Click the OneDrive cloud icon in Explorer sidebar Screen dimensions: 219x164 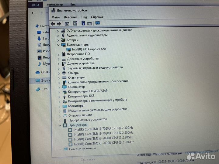(x=38, y=72)
